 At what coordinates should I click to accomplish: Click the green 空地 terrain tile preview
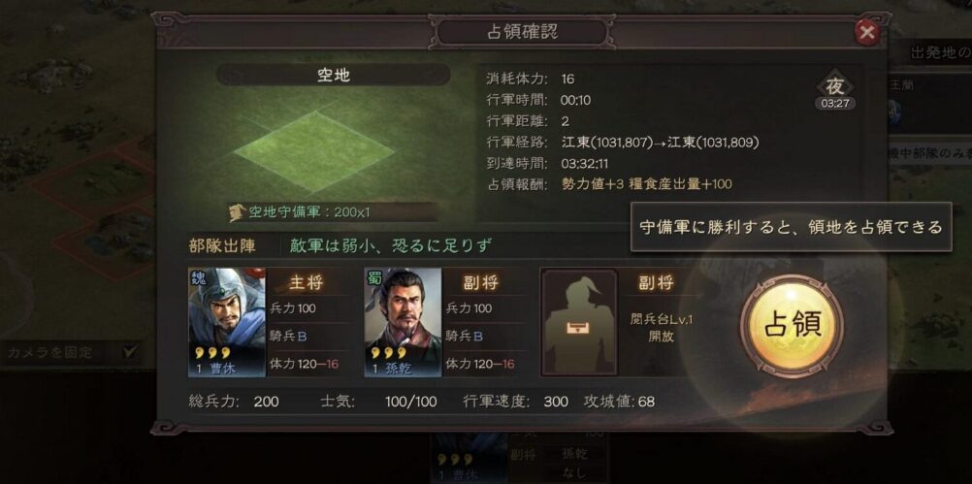click(x=313, y=150)
